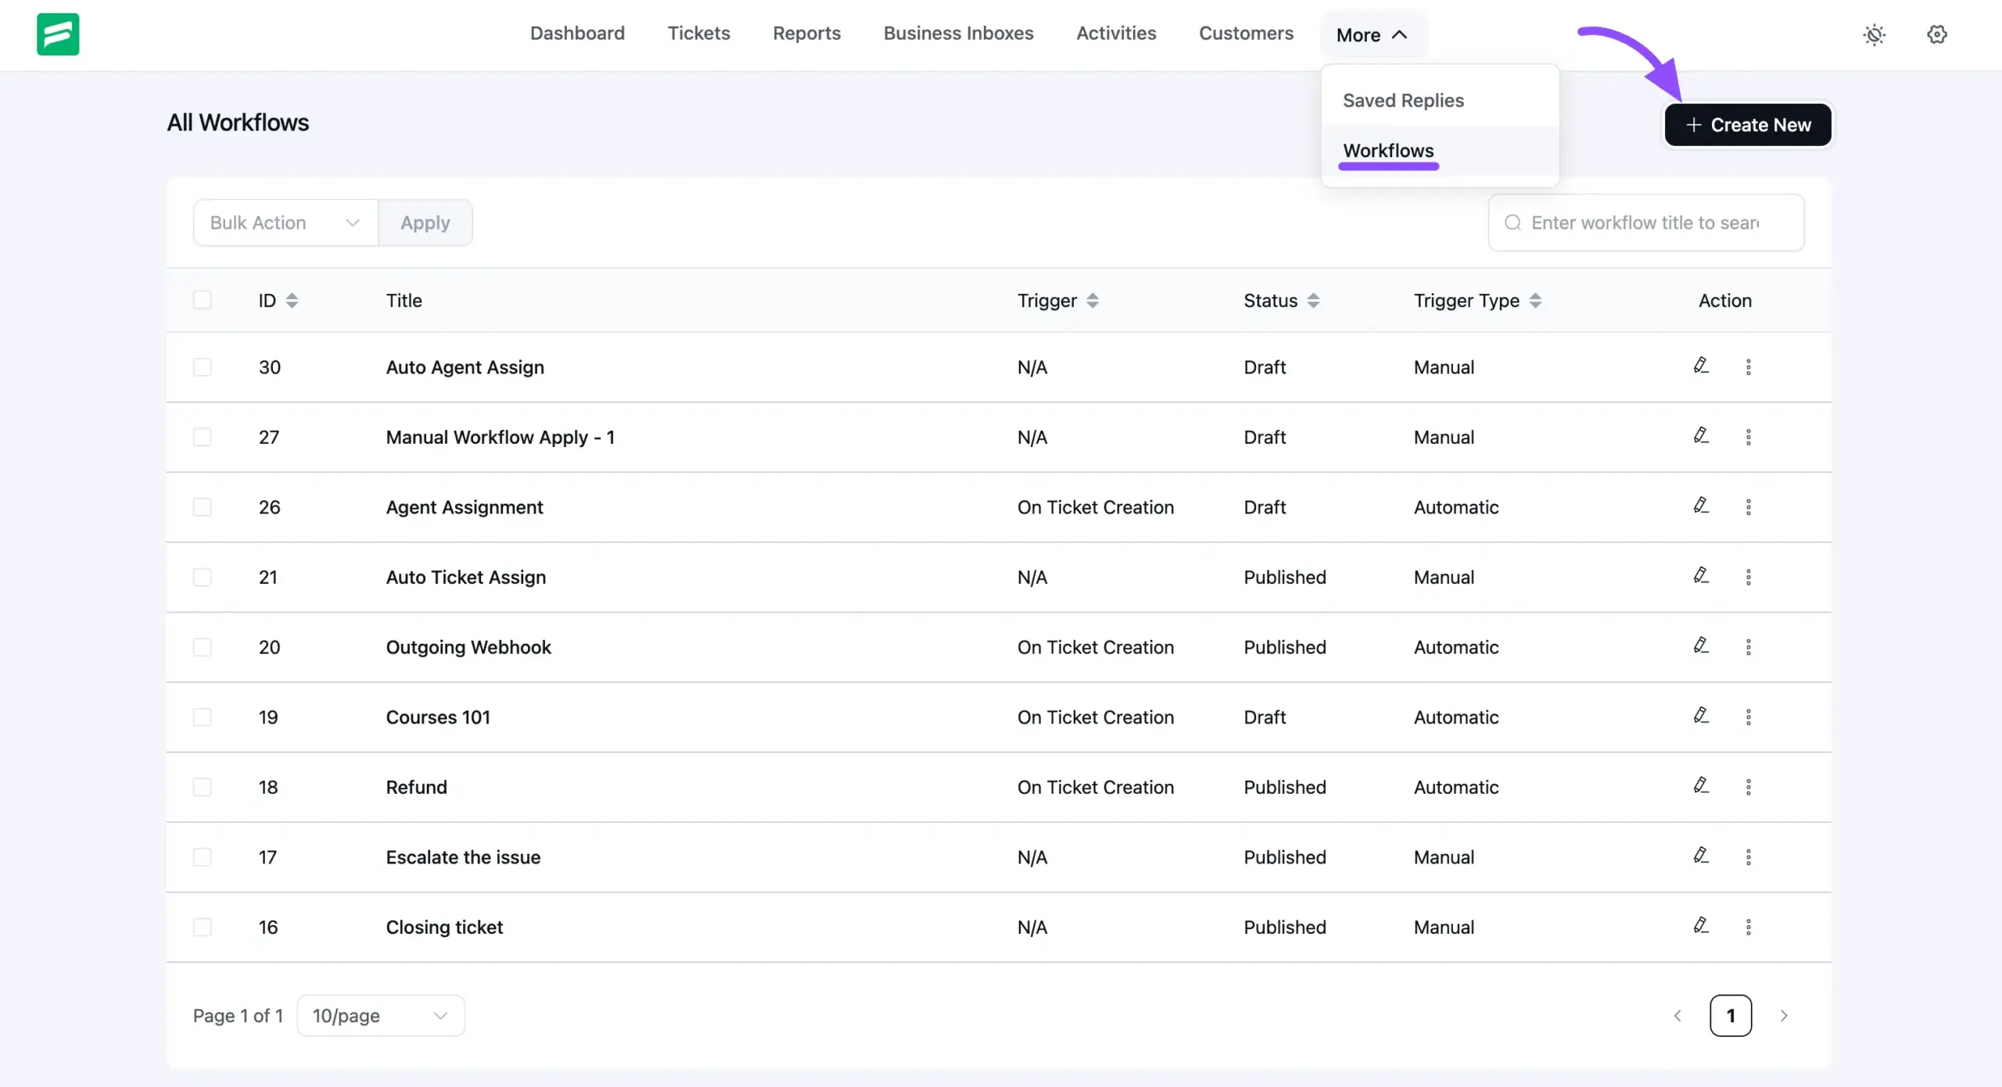This screenshot has width=2002, height=1087.
Task: Tick the Agent Assignment row checkbox
Action: (x=203, y=507)
